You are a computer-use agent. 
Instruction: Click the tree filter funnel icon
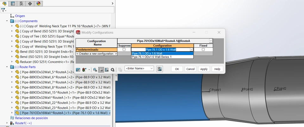(x=3, y=10)
